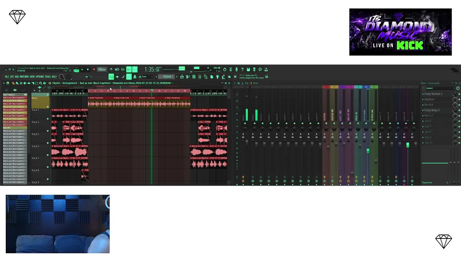
Task: Select the Delete tool in Playlist toolbar
Action: coord(21,83)
